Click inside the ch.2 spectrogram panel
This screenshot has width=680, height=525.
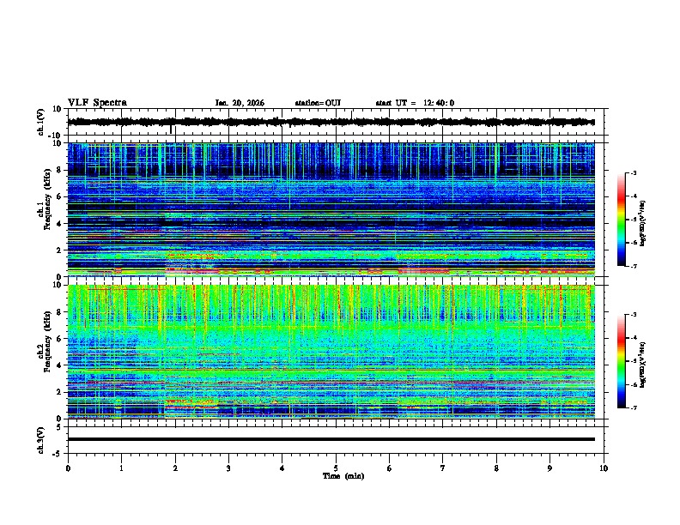point(331,352)
